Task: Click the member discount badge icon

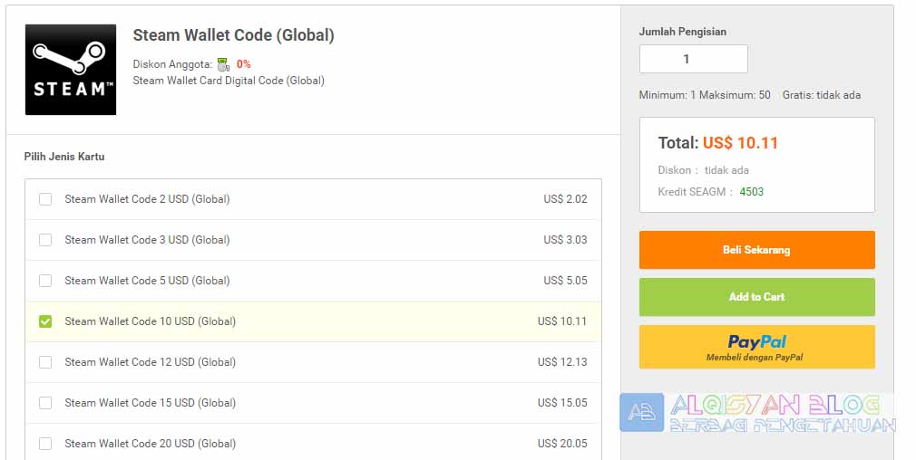Action: point(223,64)
